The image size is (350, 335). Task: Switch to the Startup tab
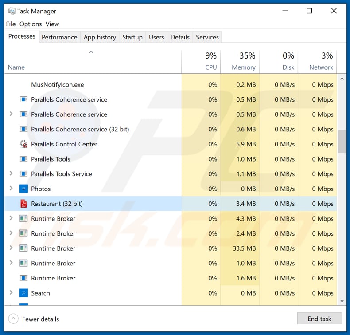click(132, 37)
